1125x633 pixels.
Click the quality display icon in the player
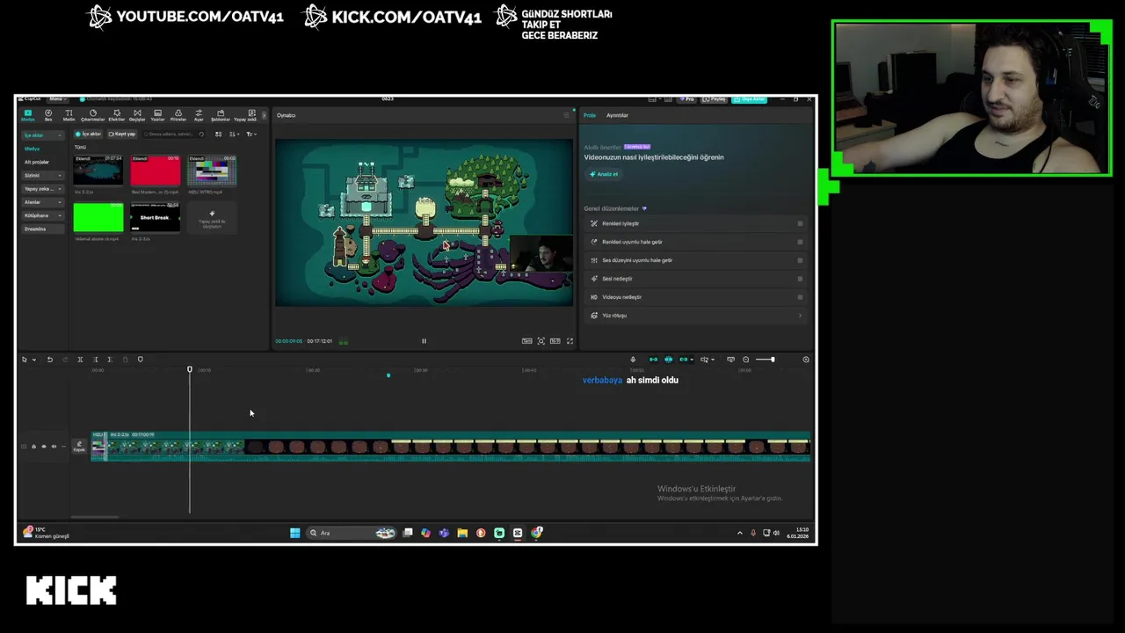[526, 341]
